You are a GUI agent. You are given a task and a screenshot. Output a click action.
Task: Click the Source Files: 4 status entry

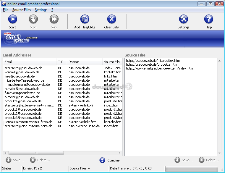(x=88, y=168)
